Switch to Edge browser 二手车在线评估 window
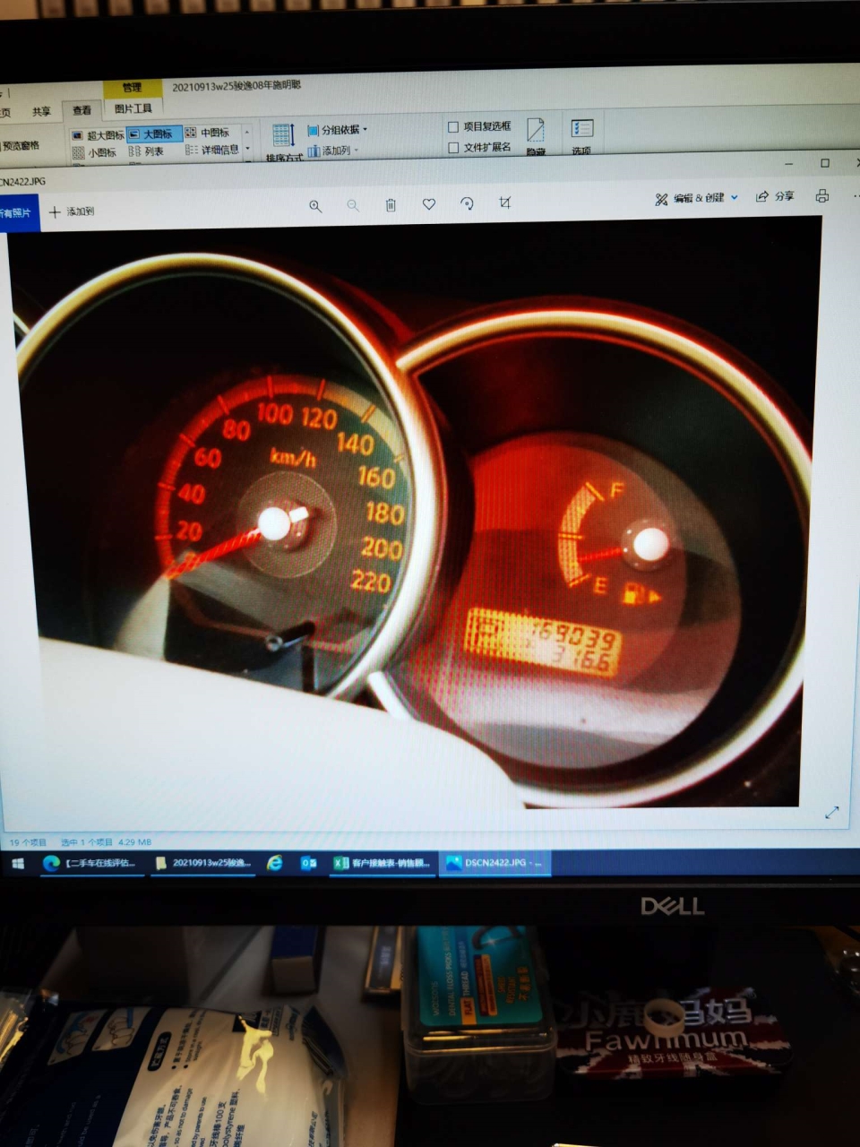 (x=90, y=864)
